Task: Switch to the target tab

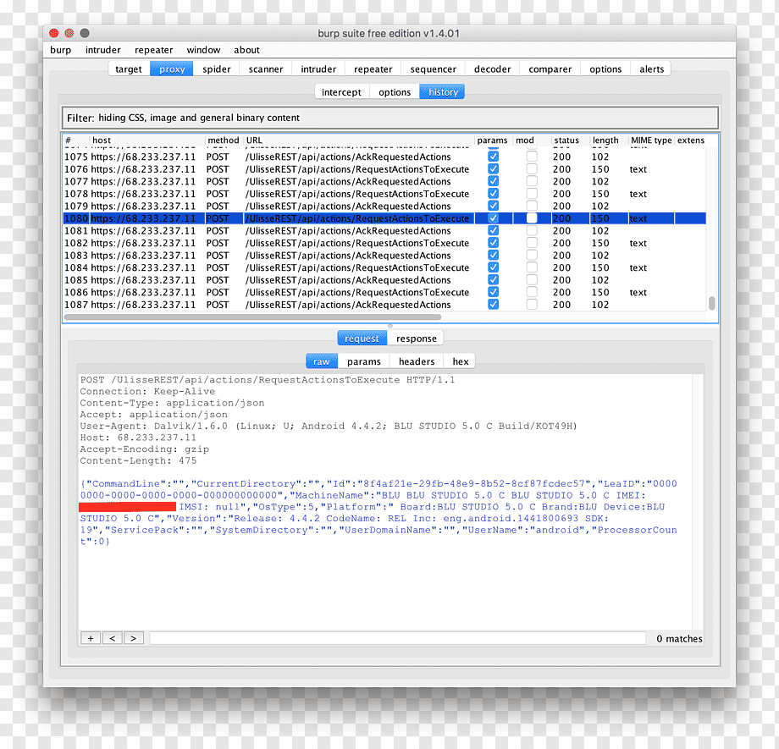Action: pos(129,69)
